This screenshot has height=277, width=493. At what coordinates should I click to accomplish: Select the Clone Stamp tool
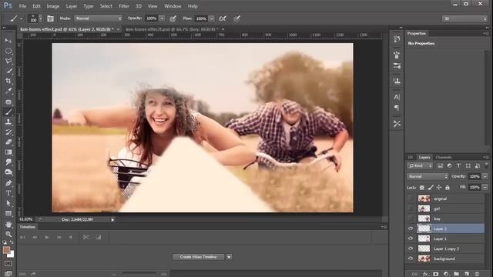[x=8, y=122]
